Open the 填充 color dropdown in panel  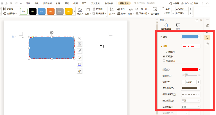[x=191, y=36]
